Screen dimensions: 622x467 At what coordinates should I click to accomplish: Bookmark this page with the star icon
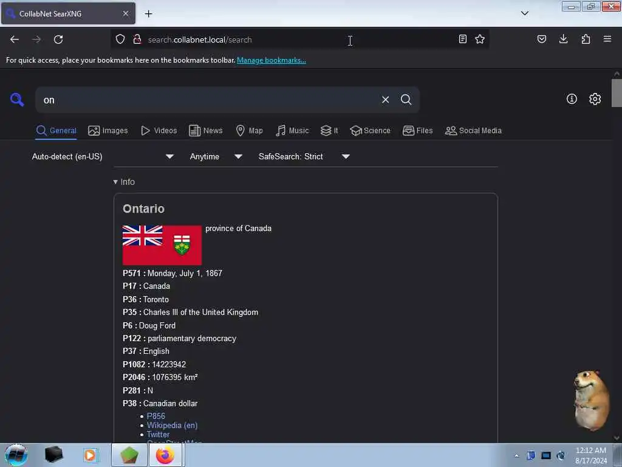pyautogui.click(x=480, y=39)
